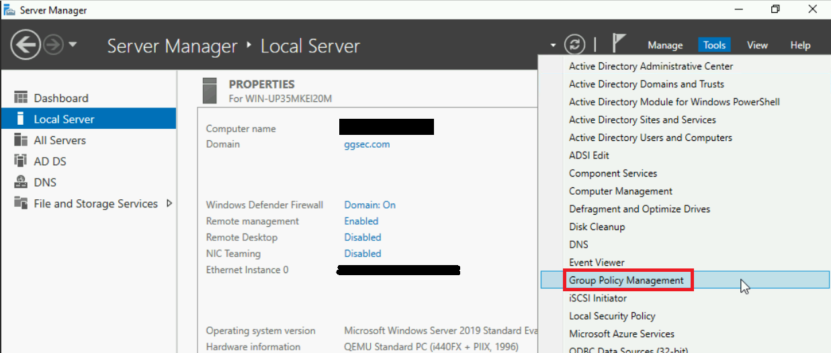Click the Ethernet Instance 0 label
The height and width of the screenshot is (353, 831).
tap(247, 270)
